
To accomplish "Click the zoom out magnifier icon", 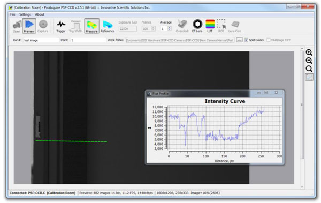I will pos(309,61).
